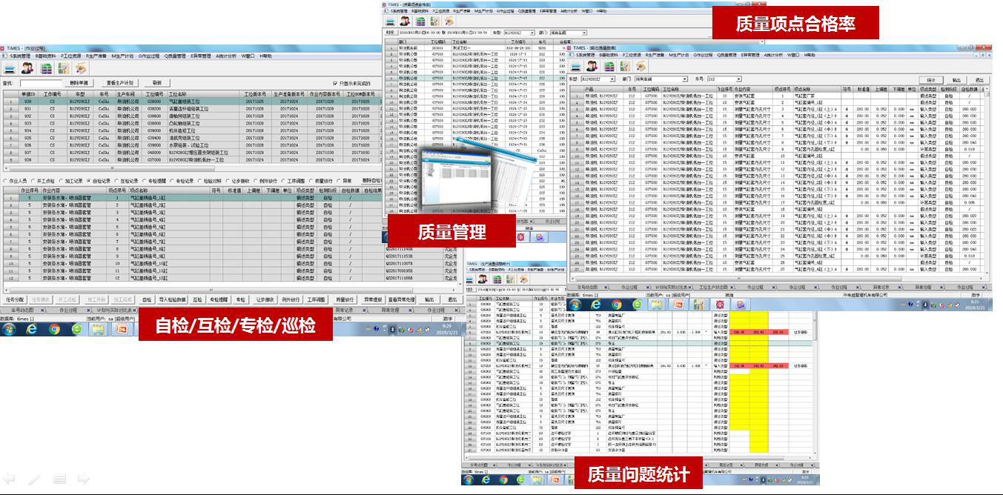Click the 删除单据 button
The height and width of the screenshot is (495, 1003).
[x=78, y=83]
